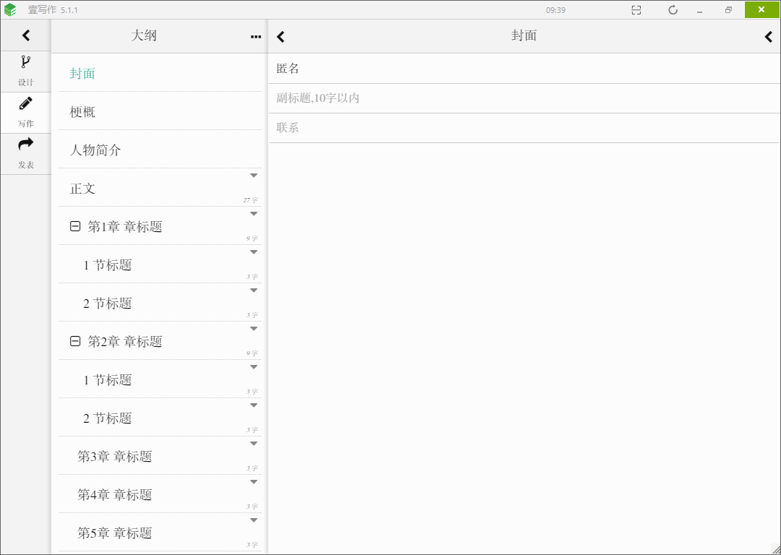Viewport: 781px width, 555px height.
Task: Open the dropdown arrow on the 正文 row
Action: point(254,176)
